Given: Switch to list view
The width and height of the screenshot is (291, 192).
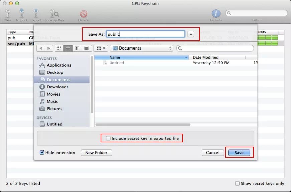Looking at the screenshot, I should click(x=68, y=48).
